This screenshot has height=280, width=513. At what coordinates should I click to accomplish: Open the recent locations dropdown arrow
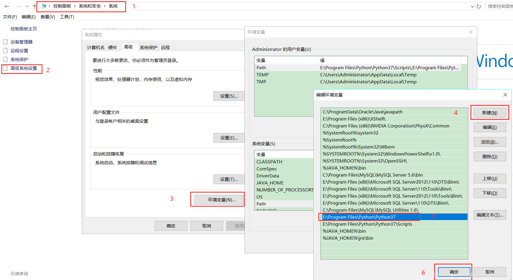click(x=27, y=6)
